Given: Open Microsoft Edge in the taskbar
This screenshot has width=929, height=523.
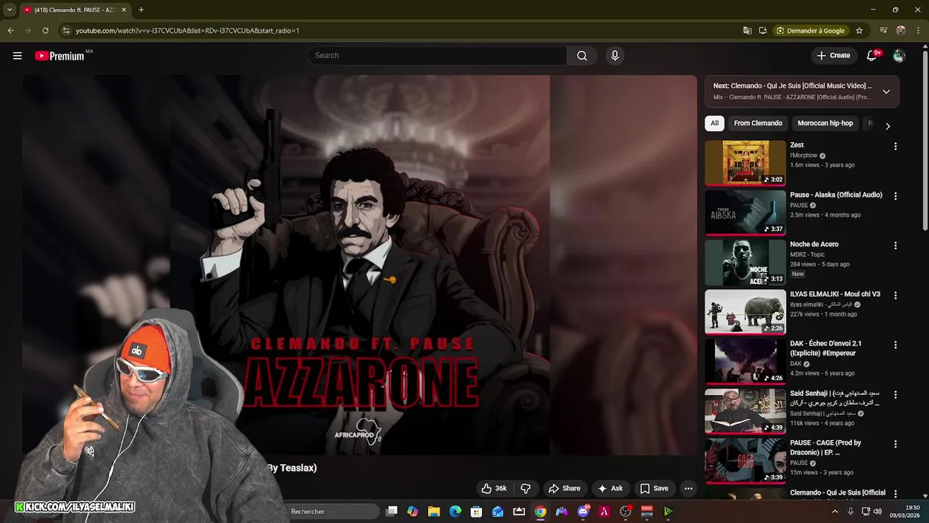Looking at the screenshot, I should pyautogui.click(x=455, y=511).
